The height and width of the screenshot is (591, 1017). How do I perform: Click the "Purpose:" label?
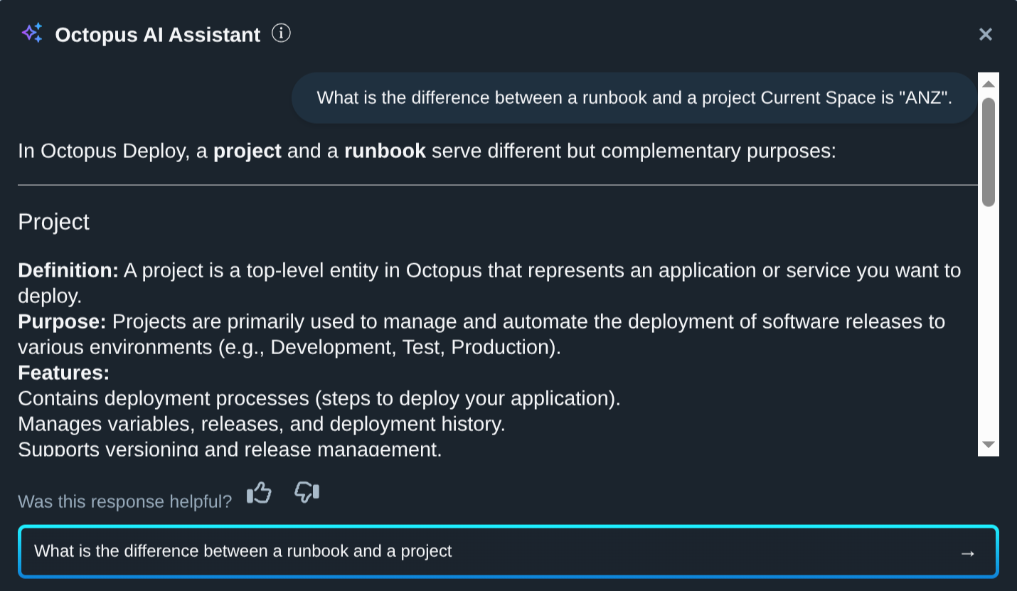coord(62,321)
